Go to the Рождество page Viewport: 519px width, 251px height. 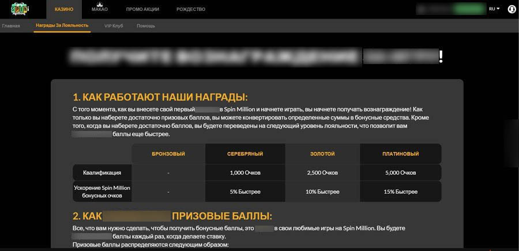point(191,9)
